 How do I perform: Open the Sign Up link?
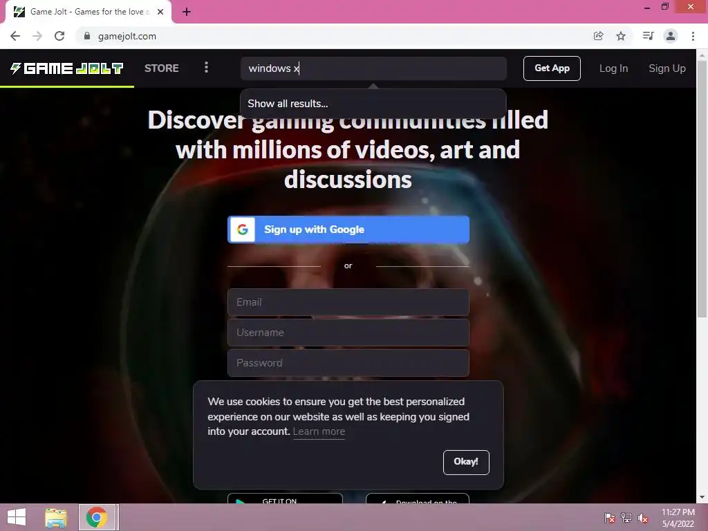[667, 68]
